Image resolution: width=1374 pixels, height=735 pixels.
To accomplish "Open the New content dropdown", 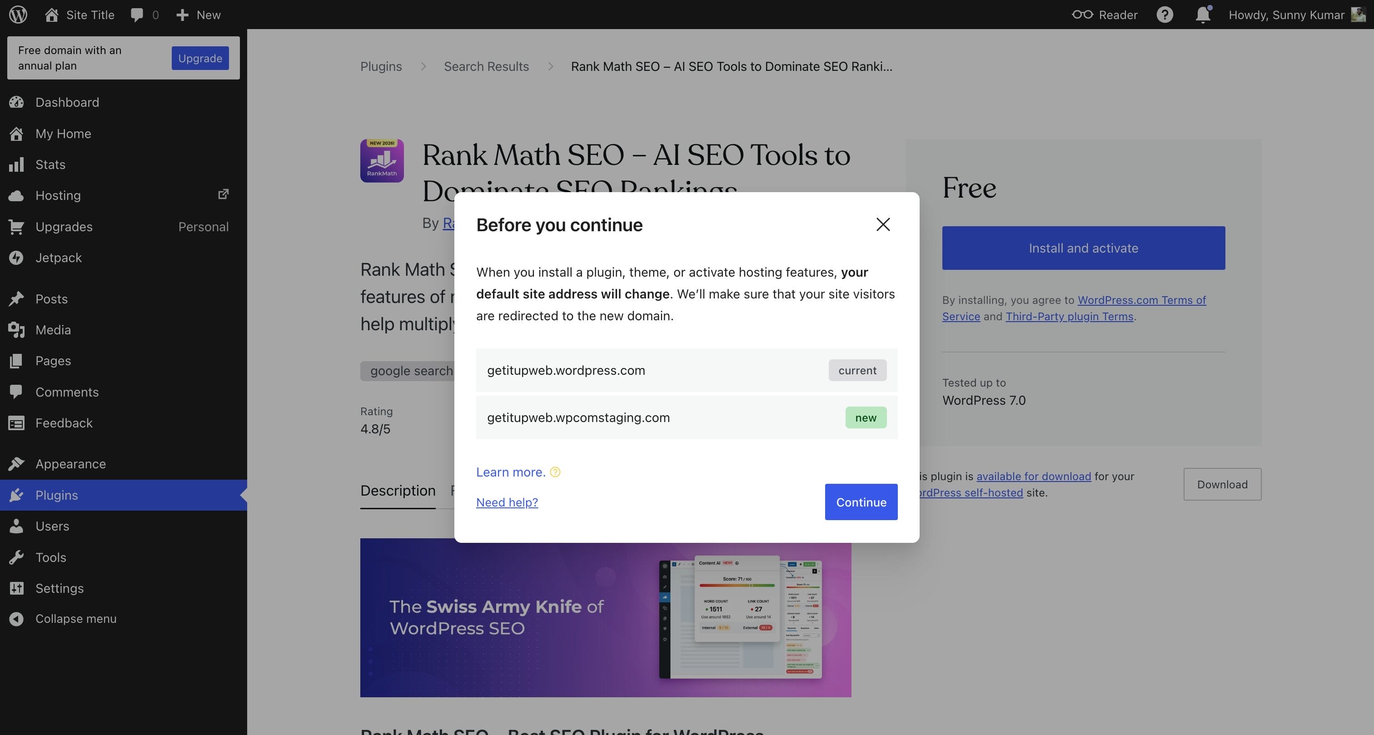I will tap(198, 15).
